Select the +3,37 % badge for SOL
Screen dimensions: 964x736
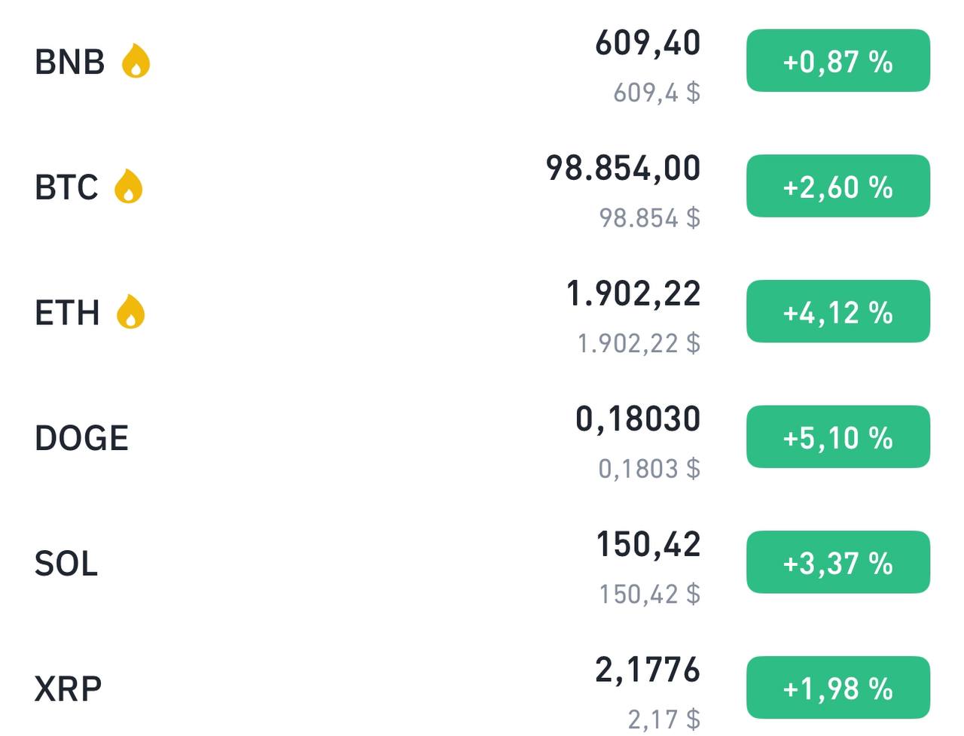pyautogui.click(x=838, y=563)
